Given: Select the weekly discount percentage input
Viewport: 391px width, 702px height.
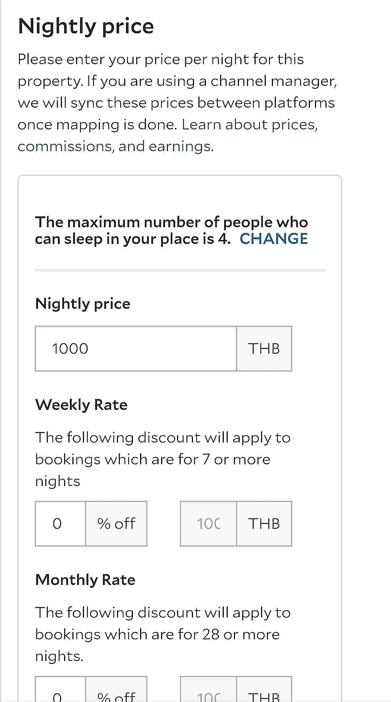Looking at the screenshot, I should [60, 524].
